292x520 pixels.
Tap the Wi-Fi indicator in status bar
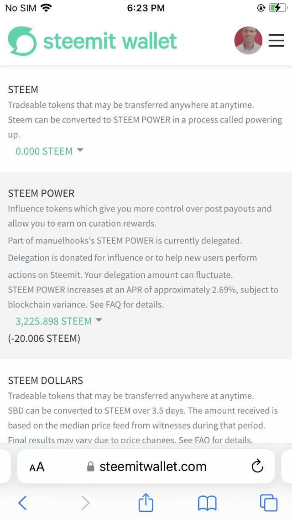[x=46, y=8]
